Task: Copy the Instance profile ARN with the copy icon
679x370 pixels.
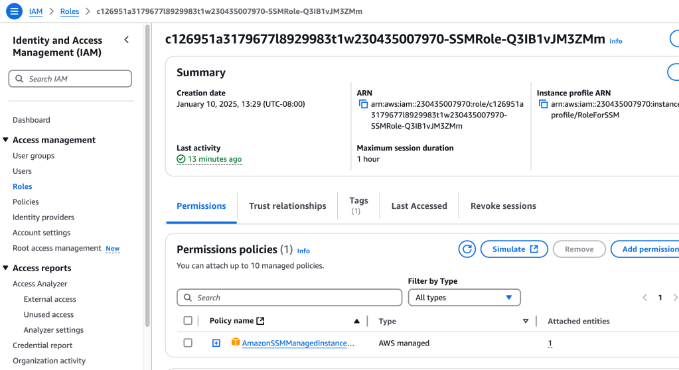Action: coord(543,104)
